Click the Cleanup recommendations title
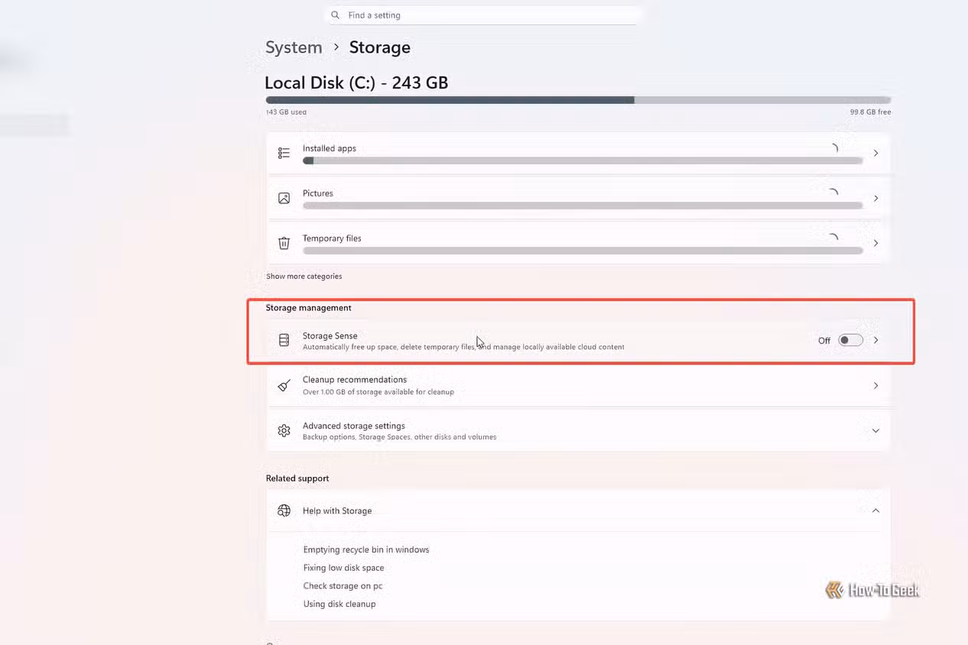The width and height of the screenshot is (968, 645). [x=355, y=380]
